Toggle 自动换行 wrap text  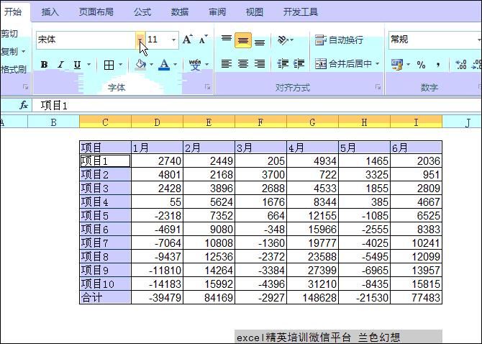pyautogui.click(x=339, y=40)
